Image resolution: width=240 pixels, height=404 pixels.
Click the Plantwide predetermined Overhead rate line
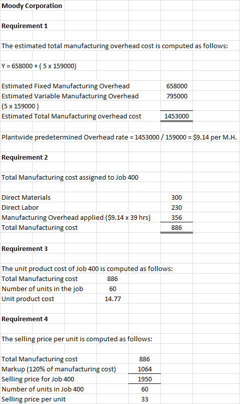pos(119,137)
